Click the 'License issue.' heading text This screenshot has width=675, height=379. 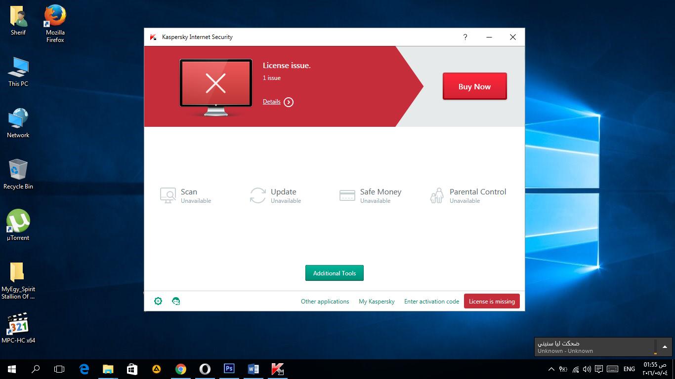click(x=287, y=66)
